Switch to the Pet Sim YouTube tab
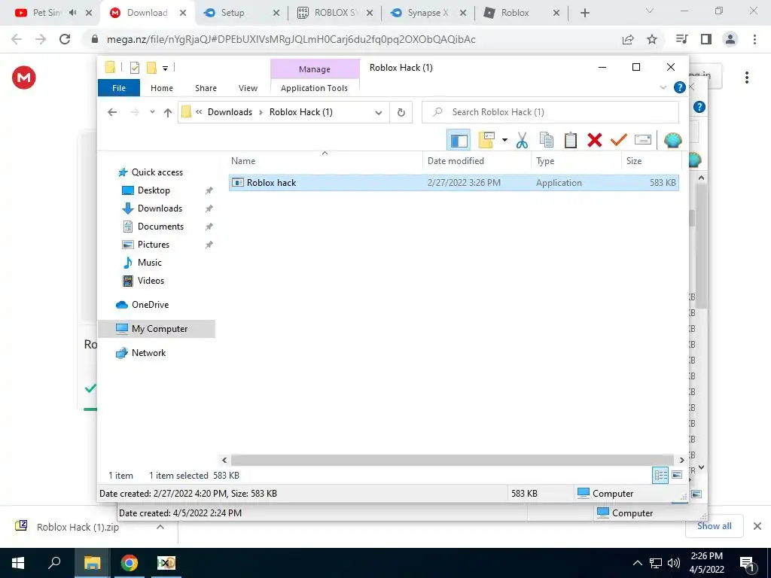 tap(53, 13)
